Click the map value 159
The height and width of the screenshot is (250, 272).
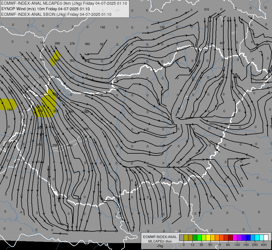(x=162, y=27)
